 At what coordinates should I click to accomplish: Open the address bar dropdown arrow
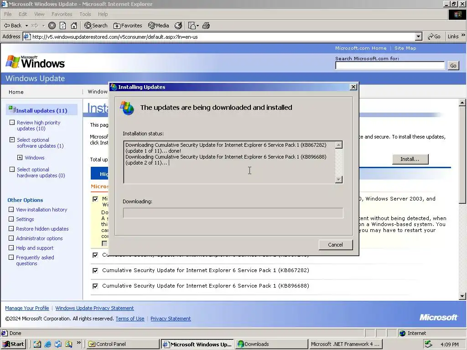pyautogui.click(x=419, y=36)
